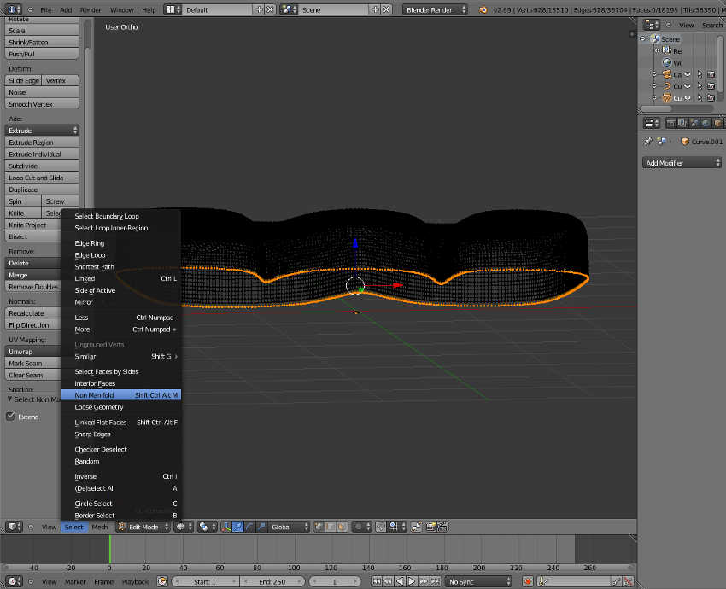The width and height of the screenshot is (726, 589).
Task: Click the Subdivide button
Action: coord(42,166)
